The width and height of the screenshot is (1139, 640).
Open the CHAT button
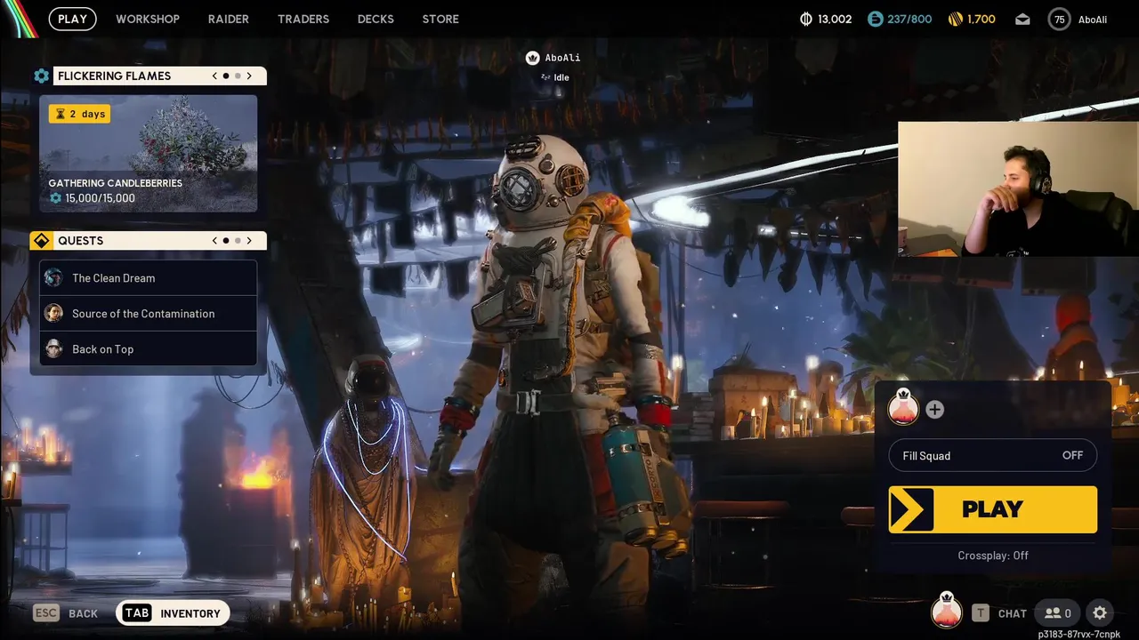click(x=999, y=613)
